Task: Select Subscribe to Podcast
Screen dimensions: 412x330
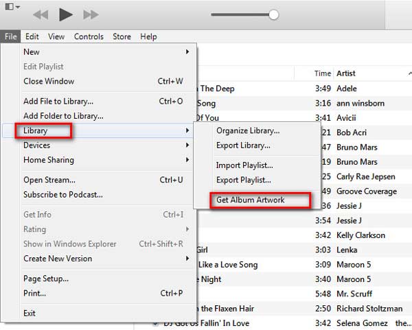Action: pyautogui.click(x=63, y=195)
